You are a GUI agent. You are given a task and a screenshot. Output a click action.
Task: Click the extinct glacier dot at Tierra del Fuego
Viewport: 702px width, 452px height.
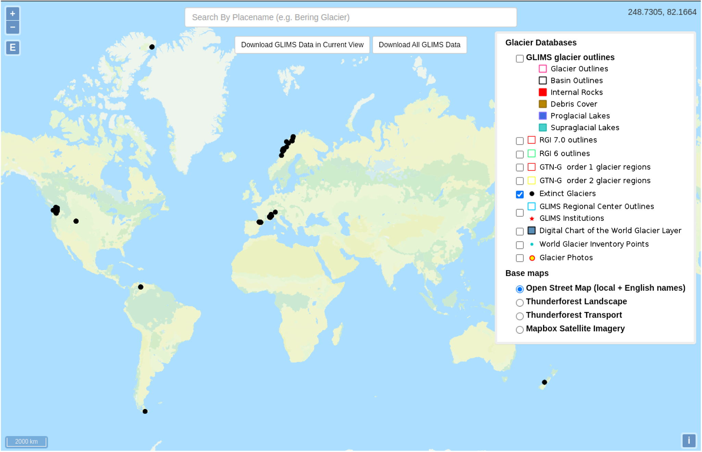point(145,411)
